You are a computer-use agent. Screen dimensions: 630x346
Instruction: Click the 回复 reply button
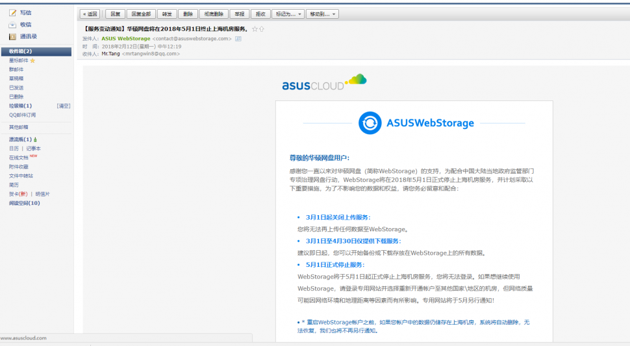(x=116, y=14)
